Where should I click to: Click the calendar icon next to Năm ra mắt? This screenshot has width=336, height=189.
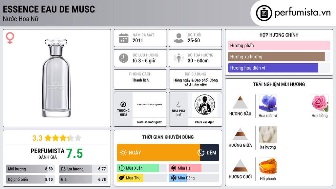(x=124, y=38)
